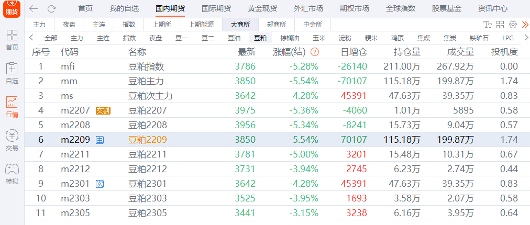Image resolution: width=530 pixels, height=225 pixels.
Task: Sort by 最新 column header
Action: [247, 52]
